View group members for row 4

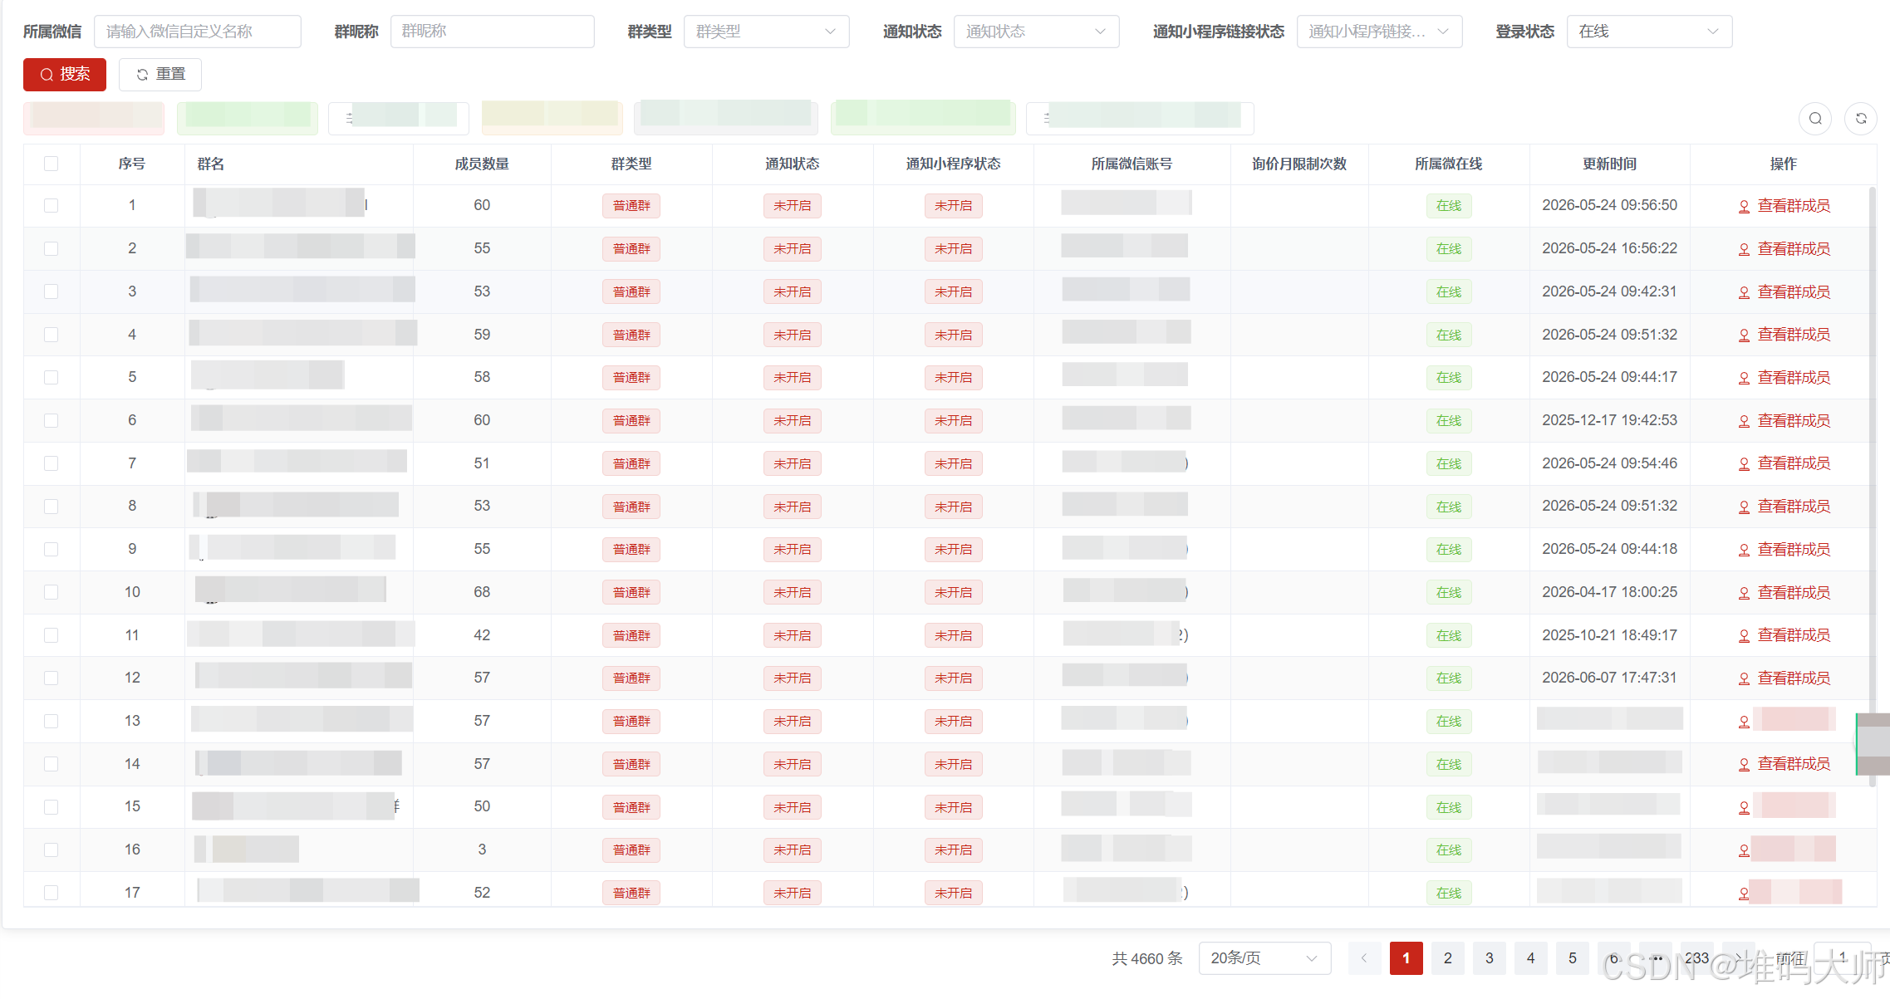coord(1784,335)
